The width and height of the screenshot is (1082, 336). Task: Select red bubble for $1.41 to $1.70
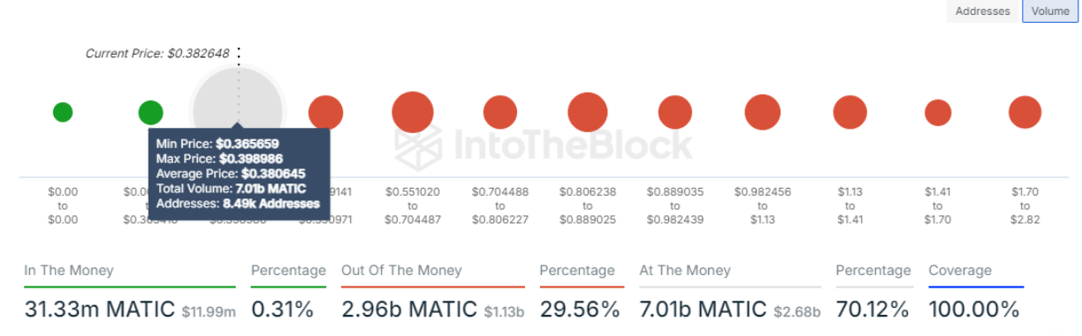(938, 113)
